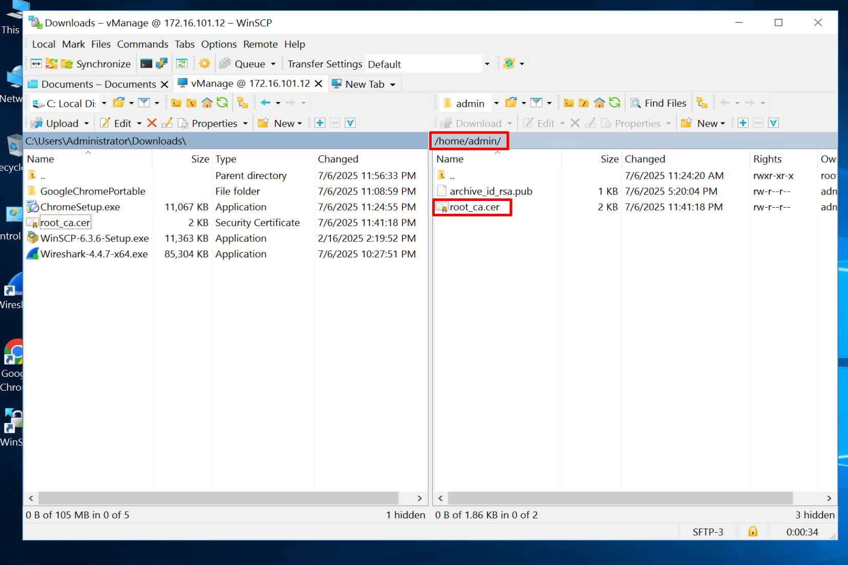The width and height of the screenshot is (848, 565).
Task: Open the Commands menu
Action: [x=142, y=44]
